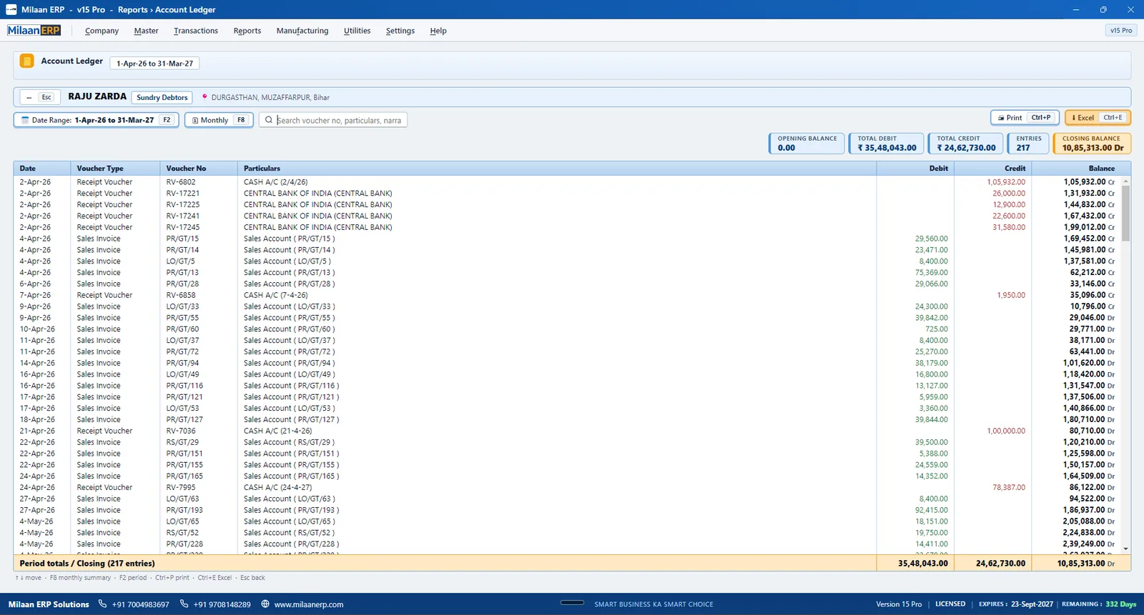This screenshot has width=1144, height=615.
Task: Click the Sundry Debtors group tag
Action: pos(162,97)
